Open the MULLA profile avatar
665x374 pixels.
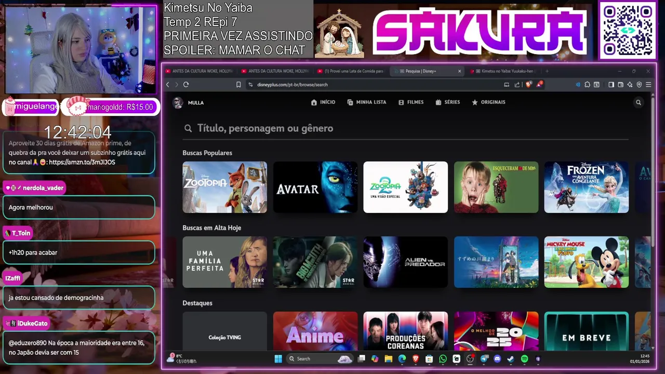[178, 102]
